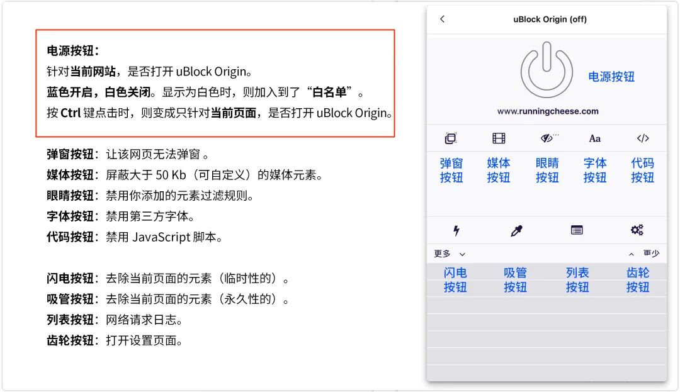Viewport: 680px width, 392px height.
Task: Click the 按 Ctrl 键点击时 line
Action: click(220, 113)
